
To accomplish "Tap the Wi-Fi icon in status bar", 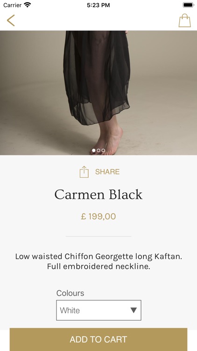I will click(28, 5).
